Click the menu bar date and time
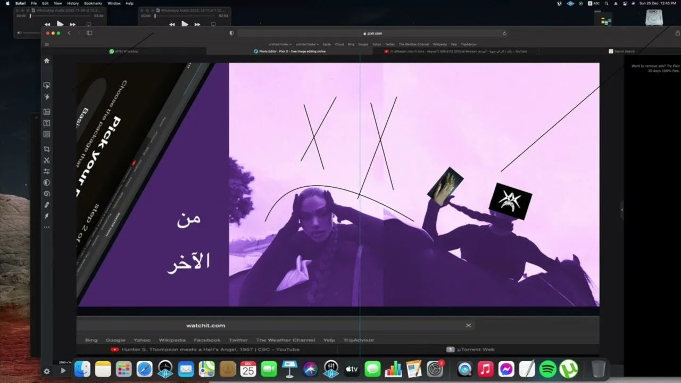Screen dimensions: 681x383 click(658, 3)
